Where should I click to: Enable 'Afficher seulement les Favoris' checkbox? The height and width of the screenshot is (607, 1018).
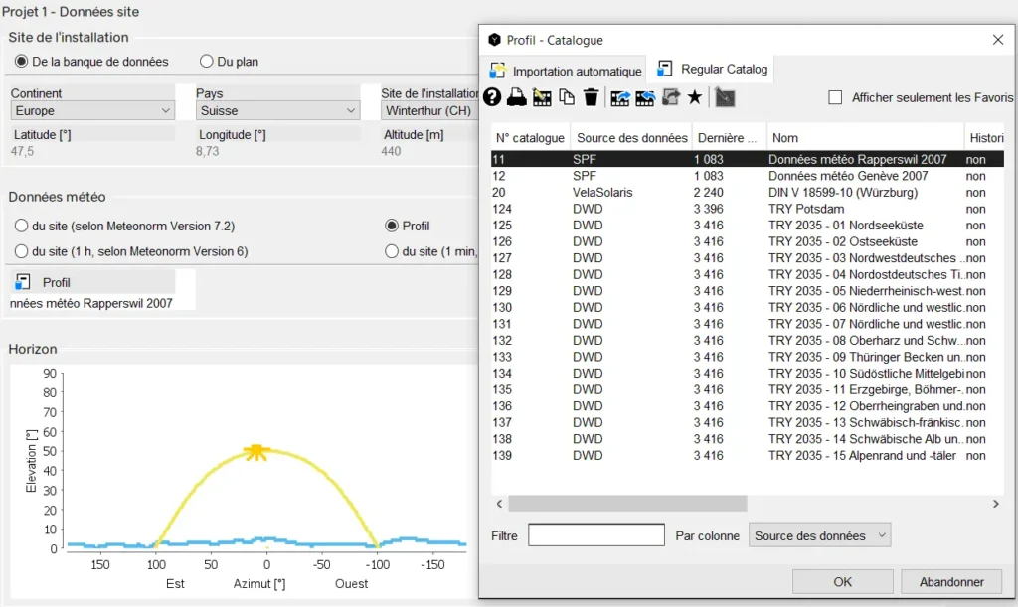point(836,97)
